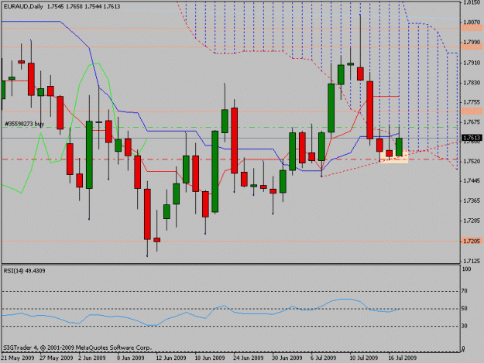The width and height of the screenshot is (484, 363).
Task: Click the EURAUD,Daily chart title text
Action: click(x=22, y=6)
